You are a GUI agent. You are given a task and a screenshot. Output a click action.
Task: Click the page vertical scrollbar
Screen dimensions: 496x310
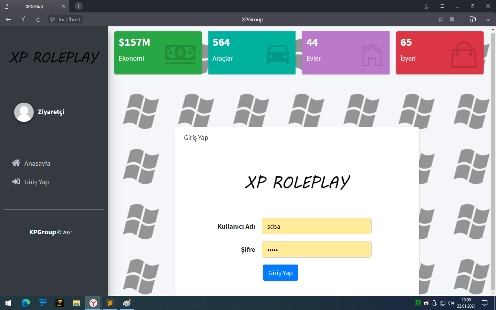tap(493, 161)
